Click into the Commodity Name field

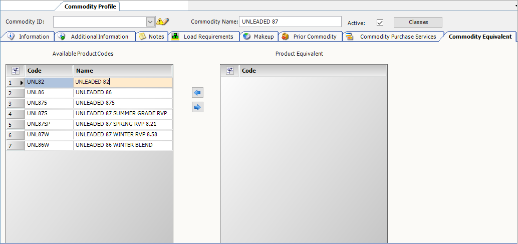(290, 22)
